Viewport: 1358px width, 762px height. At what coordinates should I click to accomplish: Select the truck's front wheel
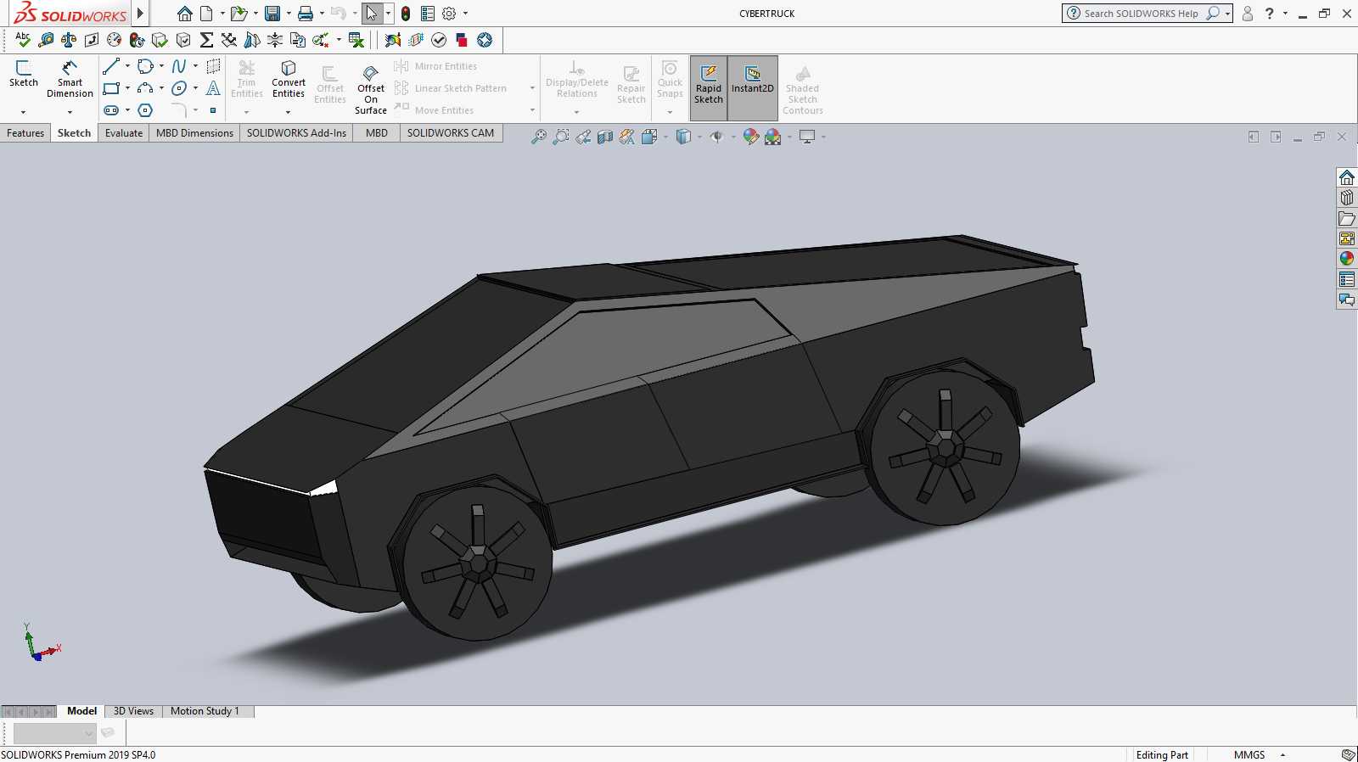[478, 562]
